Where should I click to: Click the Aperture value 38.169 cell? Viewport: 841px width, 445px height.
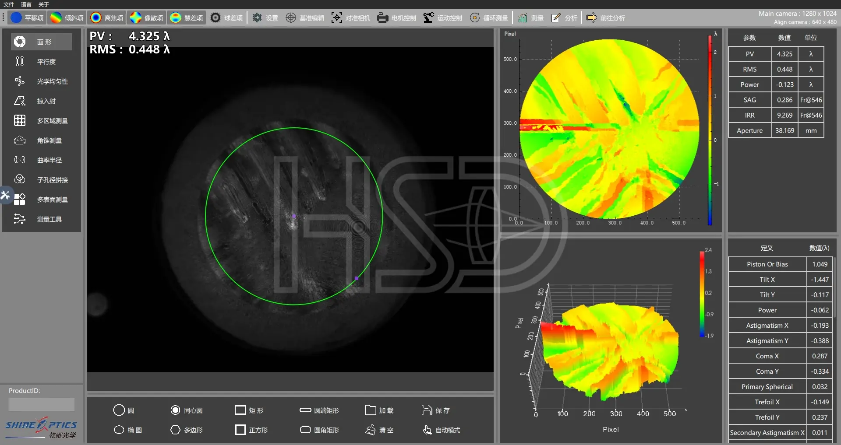[x=784, y=130]
